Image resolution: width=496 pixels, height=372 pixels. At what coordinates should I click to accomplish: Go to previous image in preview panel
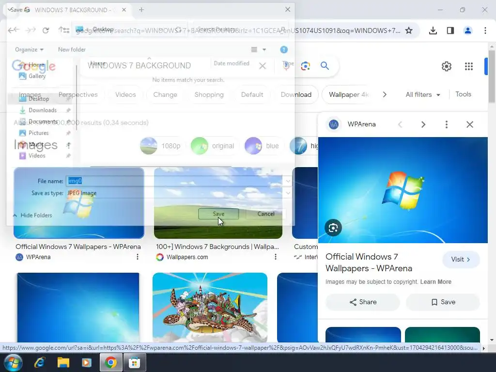400,124
